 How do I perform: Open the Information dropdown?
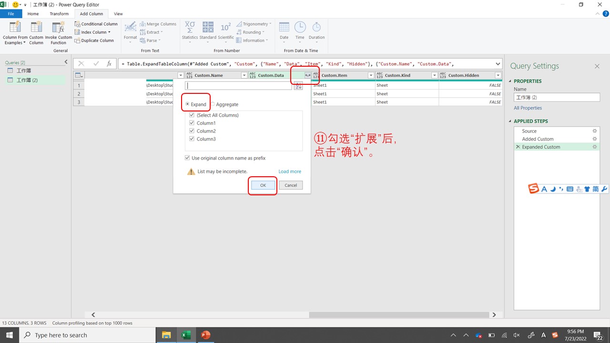click(252, 40)
